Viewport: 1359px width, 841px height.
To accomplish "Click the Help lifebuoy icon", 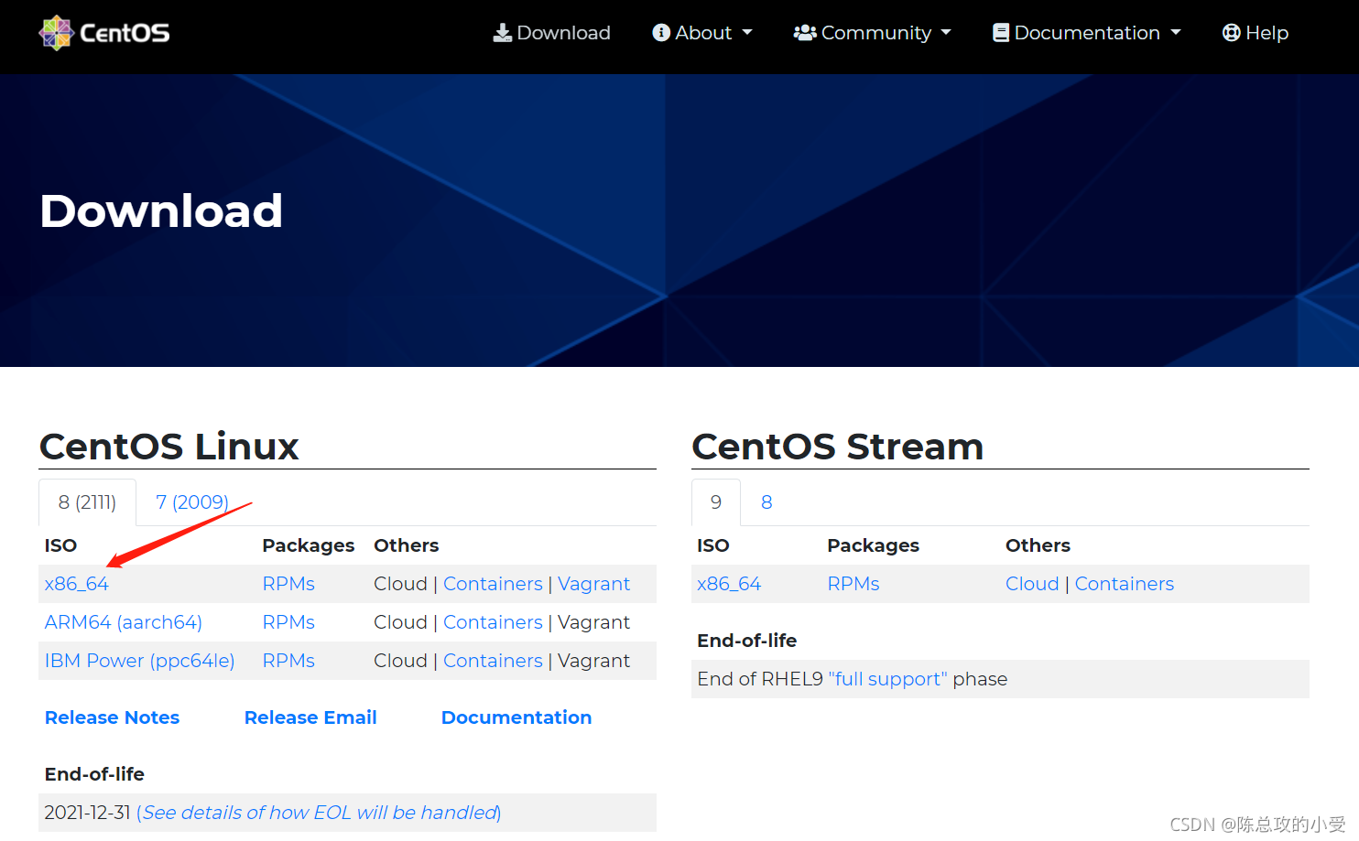I will tap(1231, 33).
